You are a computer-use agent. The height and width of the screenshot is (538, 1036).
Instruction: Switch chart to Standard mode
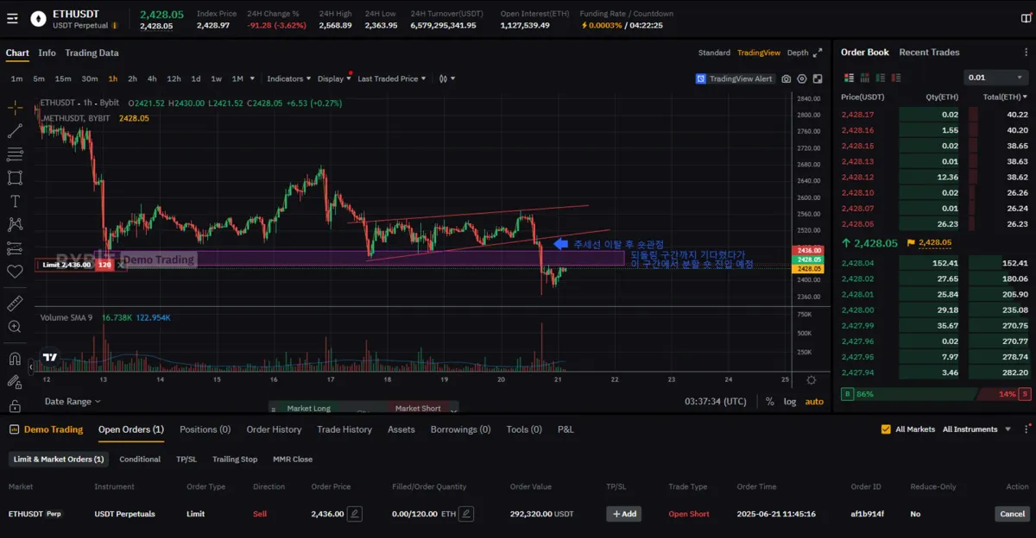coord(714,53)
